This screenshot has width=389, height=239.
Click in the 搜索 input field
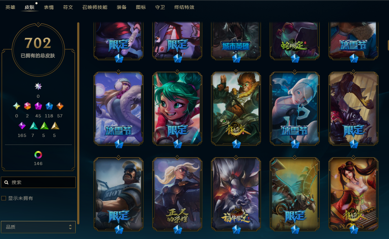coord(38,182)
